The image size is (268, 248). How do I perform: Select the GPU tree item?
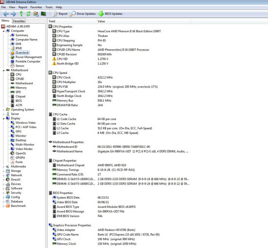click(x=19, y=131)
